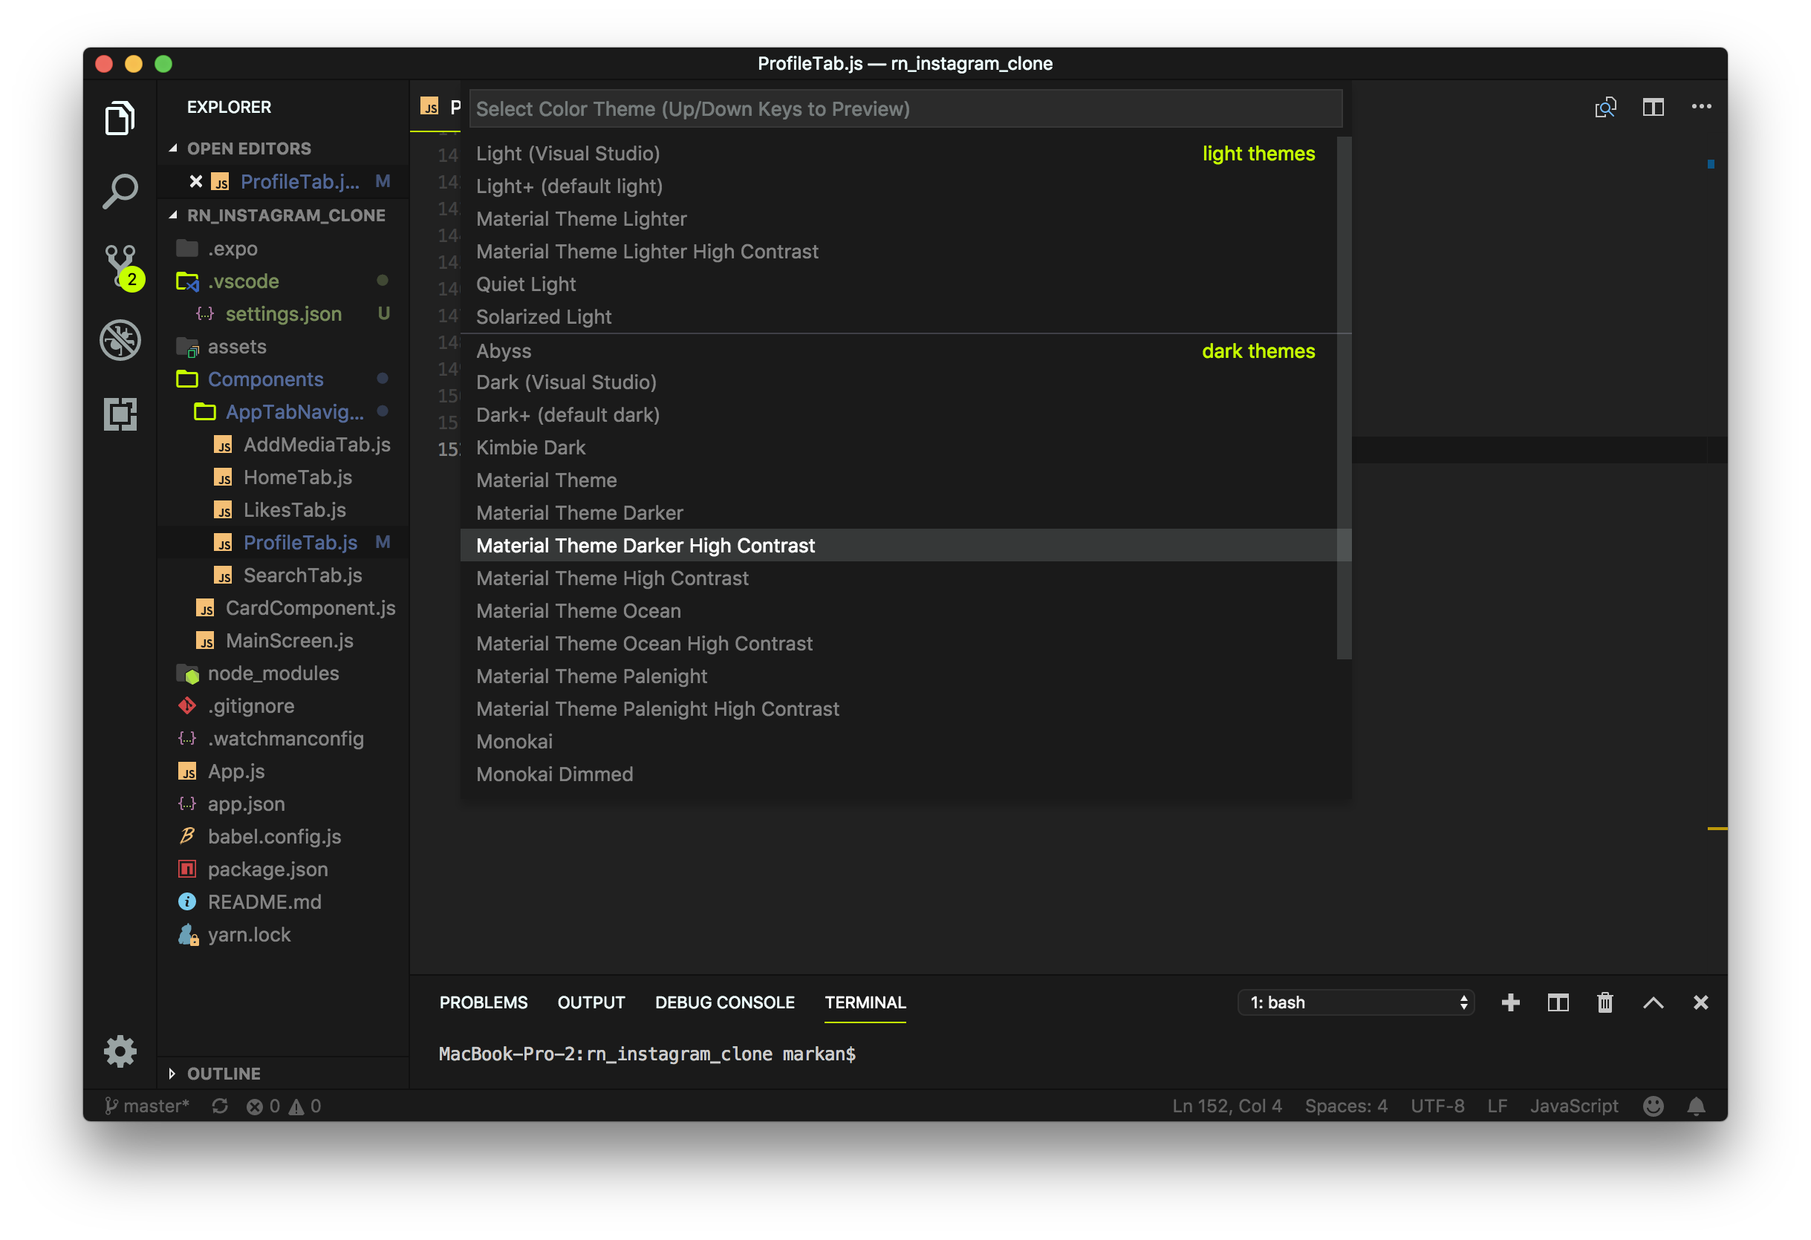This screenshot has height=1240, width=1811.
Task: Open the Extensions view
Action: (x=120, y=414)
